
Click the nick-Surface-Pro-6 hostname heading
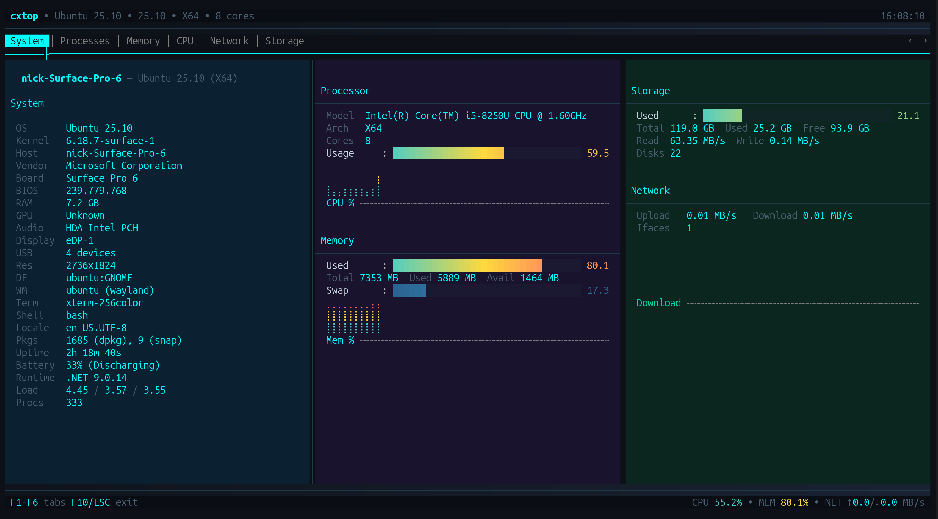tap(71, 78)
